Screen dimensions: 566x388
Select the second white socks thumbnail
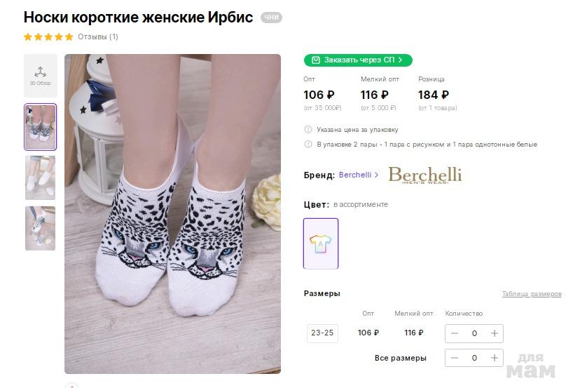[40, 178]
